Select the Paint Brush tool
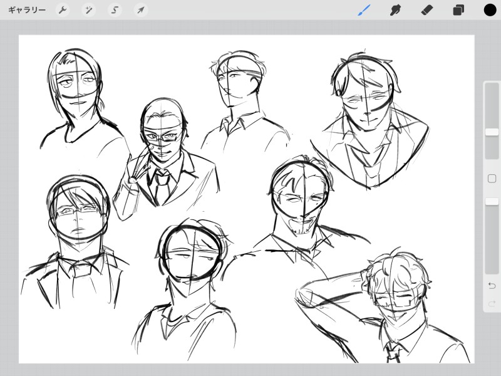This screenshot has width=501, height=376. coord(364,10)
